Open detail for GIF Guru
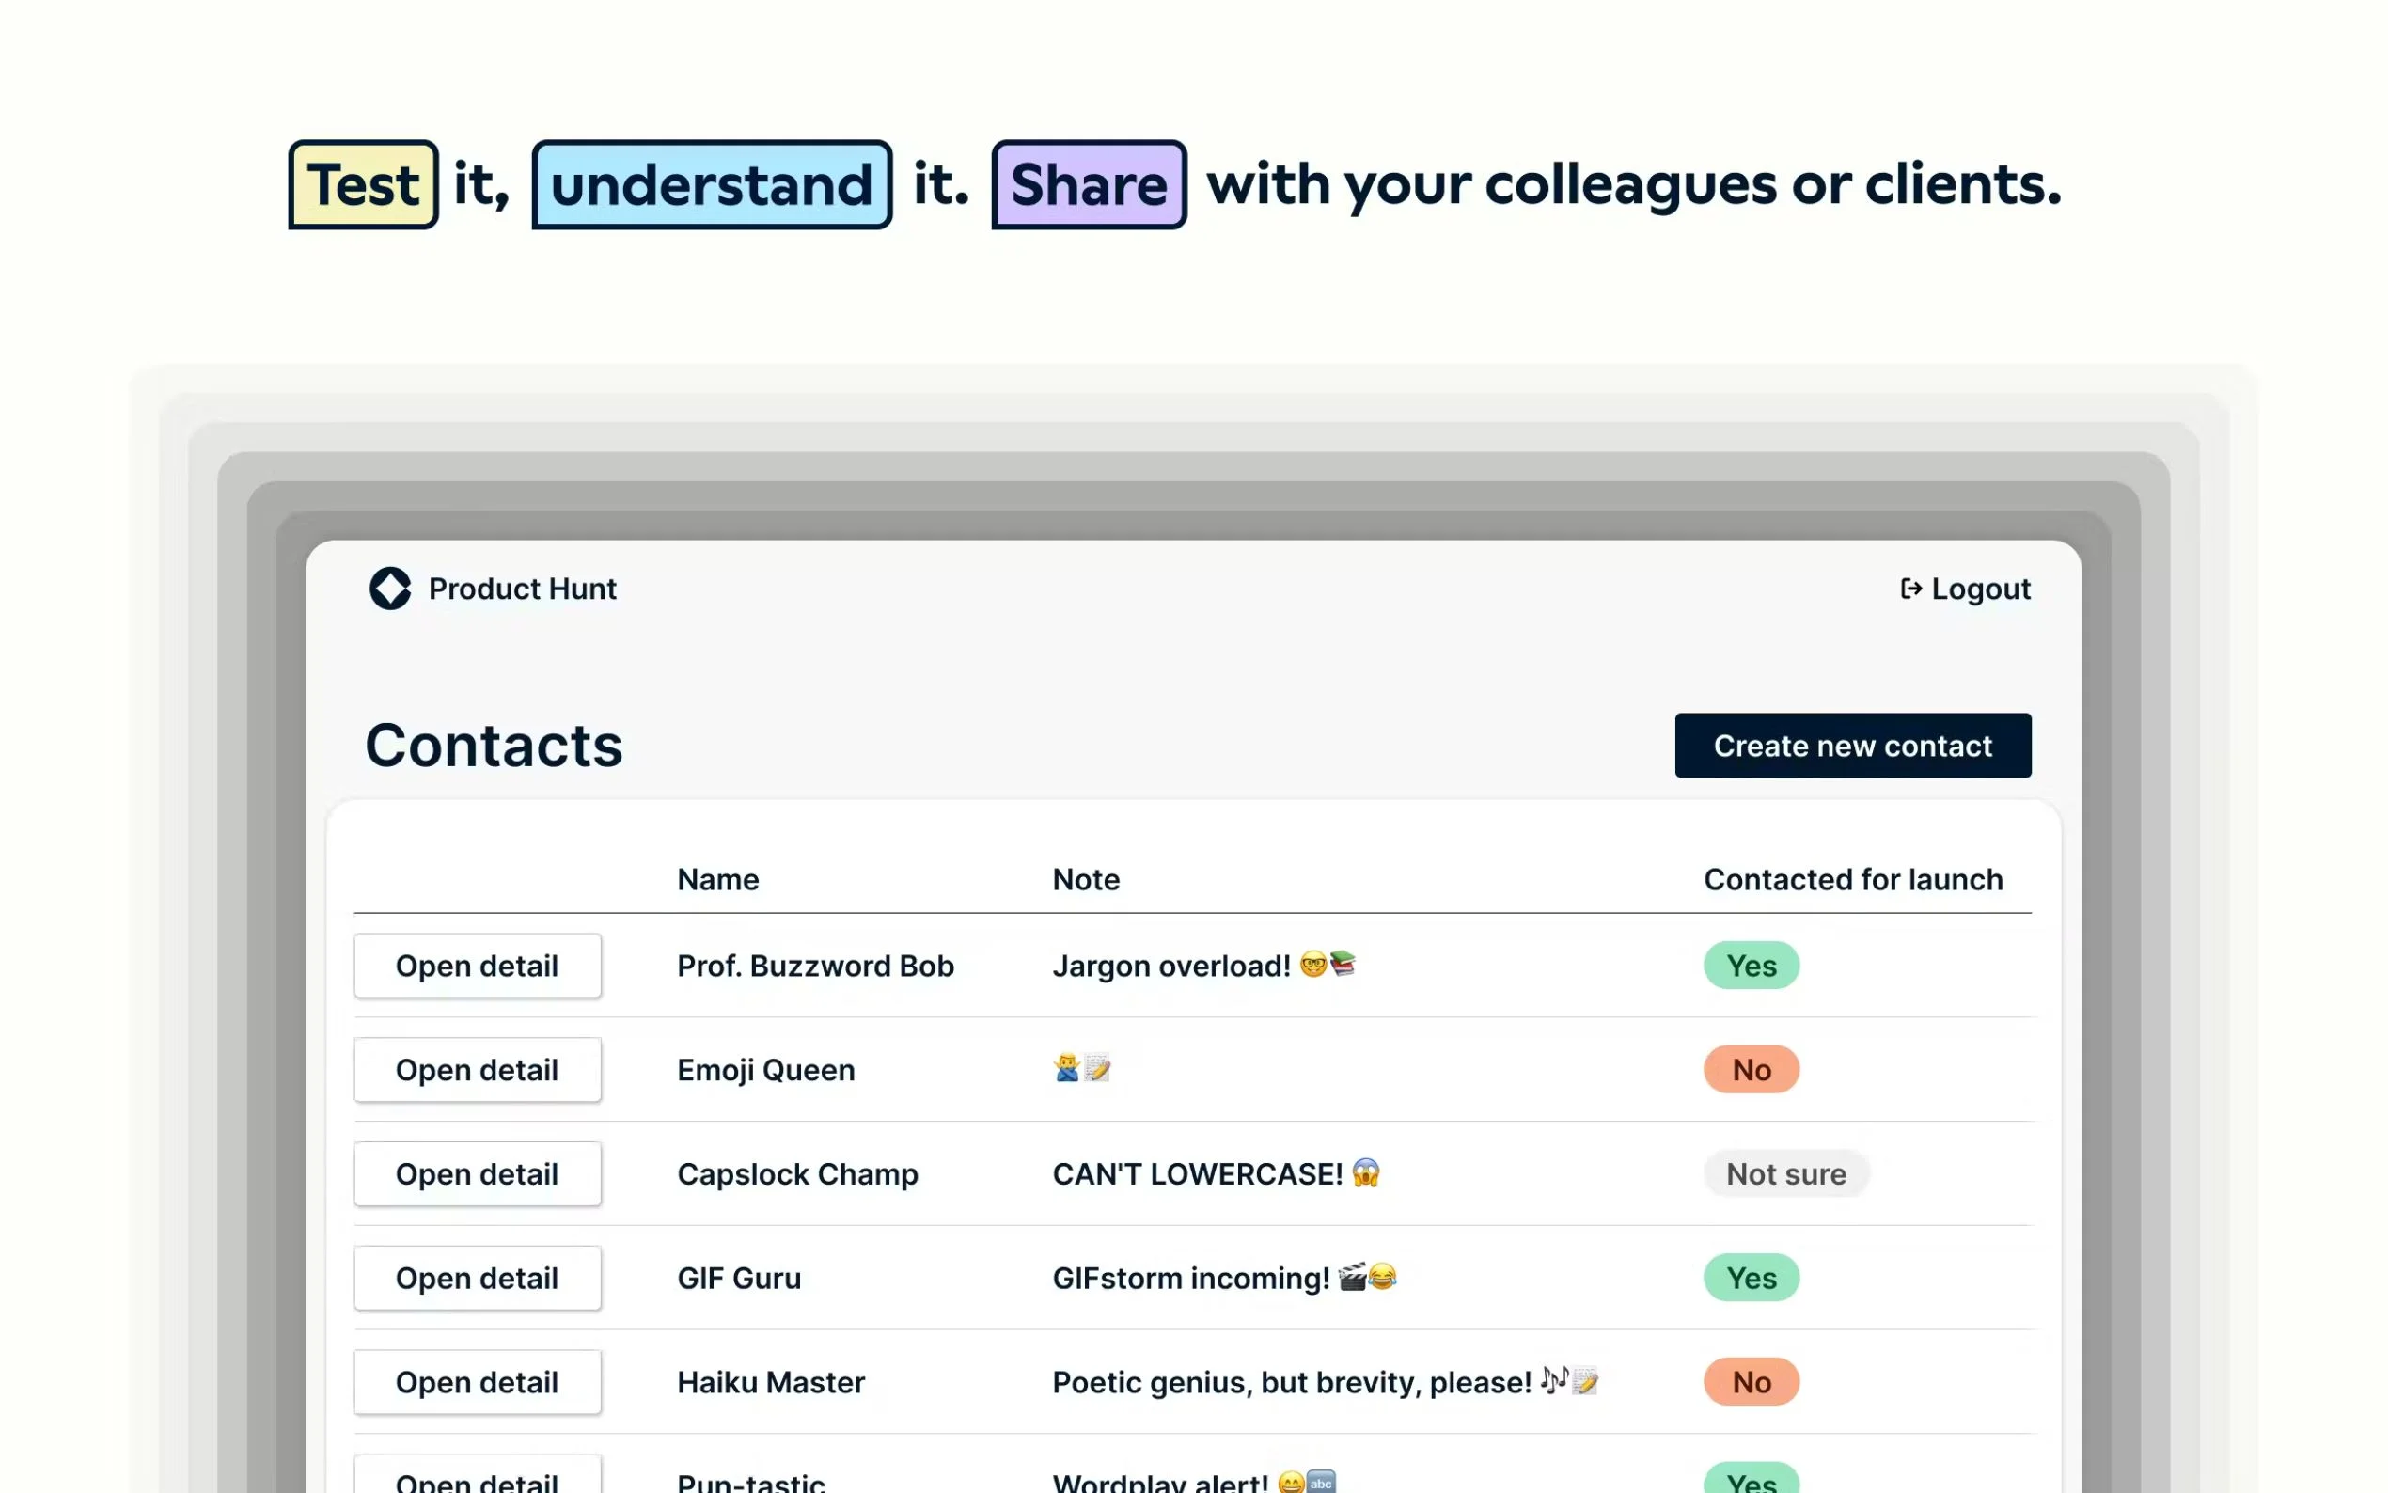 pyautogui.click(x=477, y=1278)
